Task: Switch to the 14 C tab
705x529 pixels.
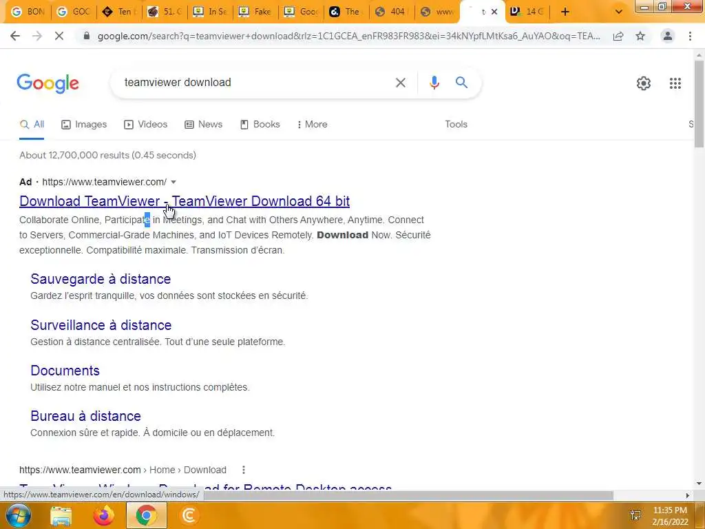Action: [x=529, y=12]
